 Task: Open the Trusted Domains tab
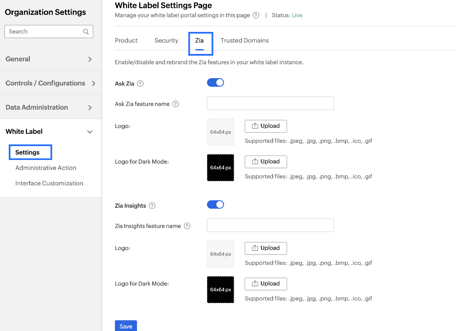245,41
